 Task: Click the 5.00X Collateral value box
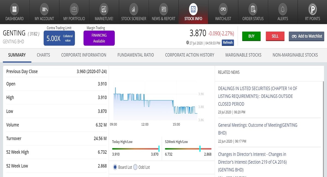point(59,38)
